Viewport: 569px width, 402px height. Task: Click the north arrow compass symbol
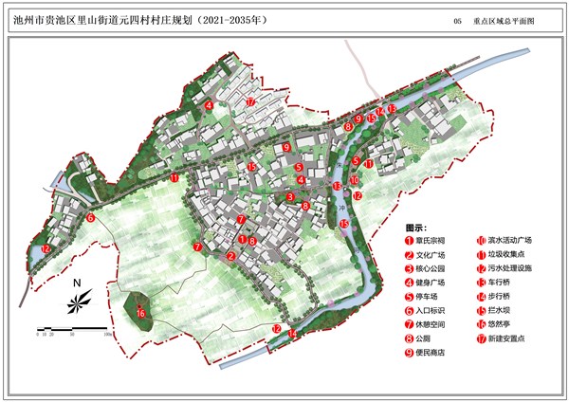click(x=78, y=299)
